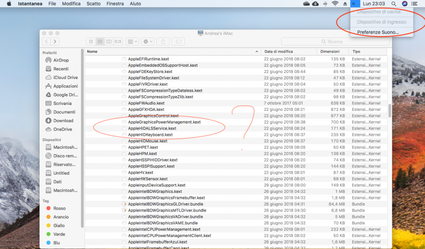Sort by the Nome column header

click(173, 51)
